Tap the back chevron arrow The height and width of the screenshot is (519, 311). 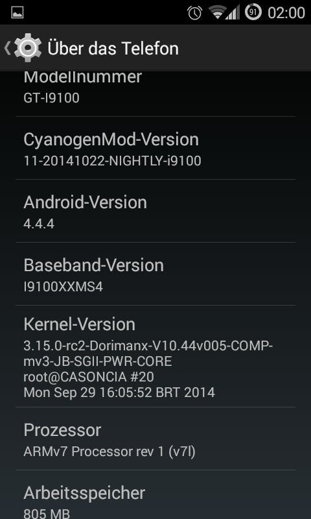click(7, 48)
